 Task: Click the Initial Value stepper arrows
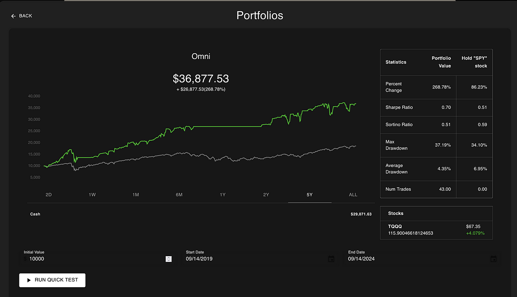(x=168, y=259)
